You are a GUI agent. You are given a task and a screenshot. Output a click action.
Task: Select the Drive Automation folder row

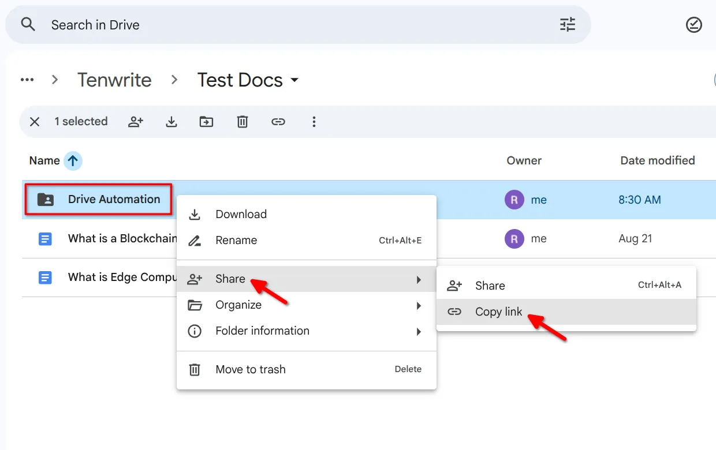114,199
